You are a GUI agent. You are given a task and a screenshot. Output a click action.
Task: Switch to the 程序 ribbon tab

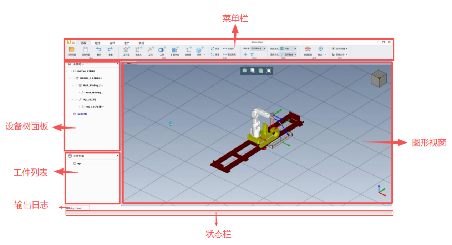[98, 43]
